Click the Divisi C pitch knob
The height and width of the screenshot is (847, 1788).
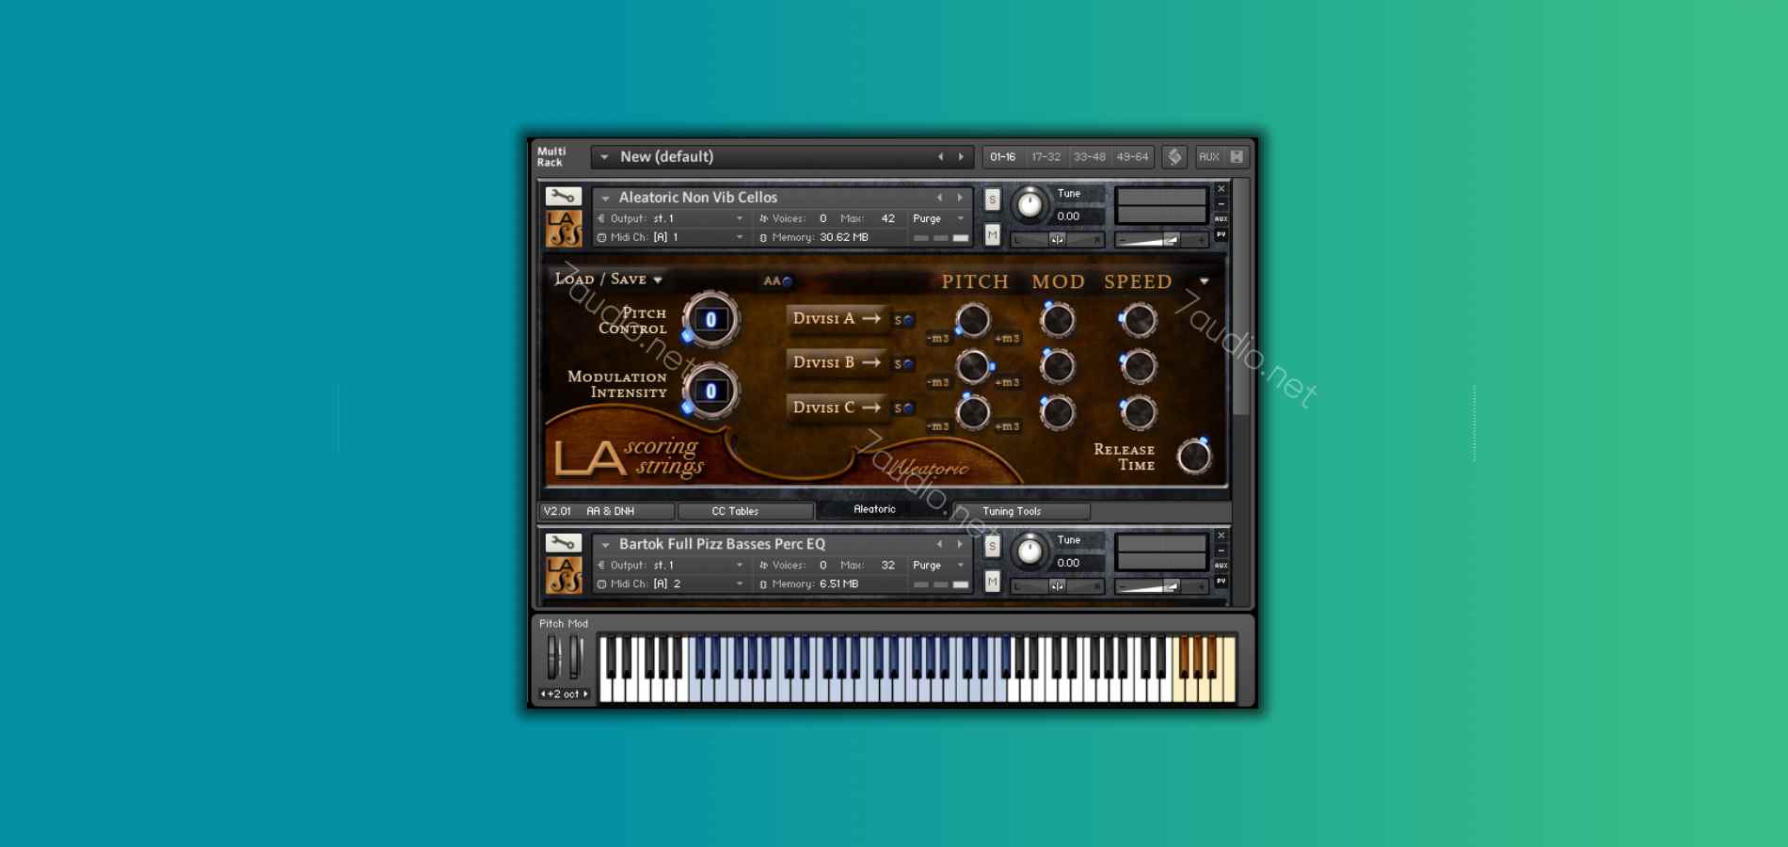tap(973, 411)
